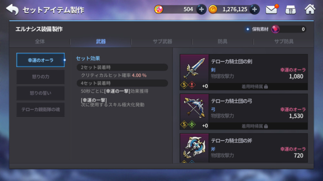Switch to the サブ武器 tab
This screenshot has height=181, width=323.
(x=162, y=42)
